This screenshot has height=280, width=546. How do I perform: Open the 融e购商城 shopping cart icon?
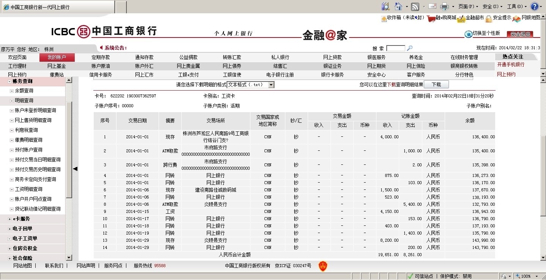click(431, 18)
